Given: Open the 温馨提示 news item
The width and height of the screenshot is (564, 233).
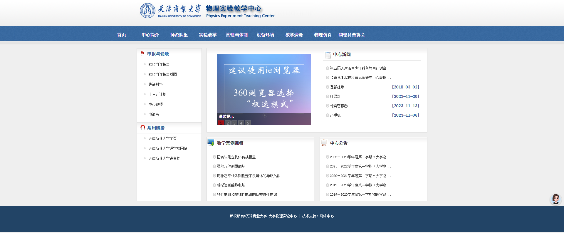Looking at the screenshot, I should (x=337, y=87).
